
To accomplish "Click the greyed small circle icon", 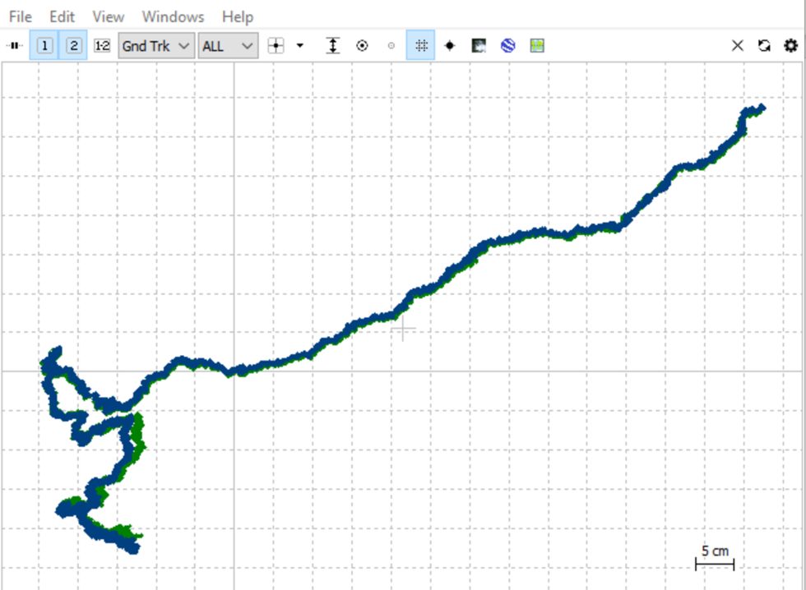I will (x=391, y=46).
